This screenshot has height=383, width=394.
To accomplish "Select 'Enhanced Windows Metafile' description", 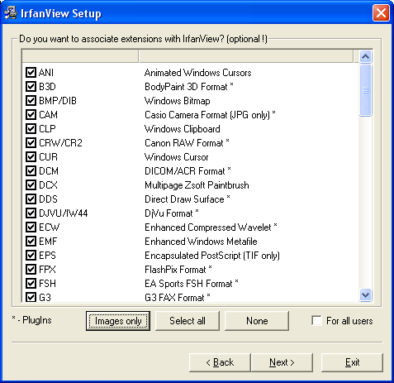I will [x=201, y=242].
